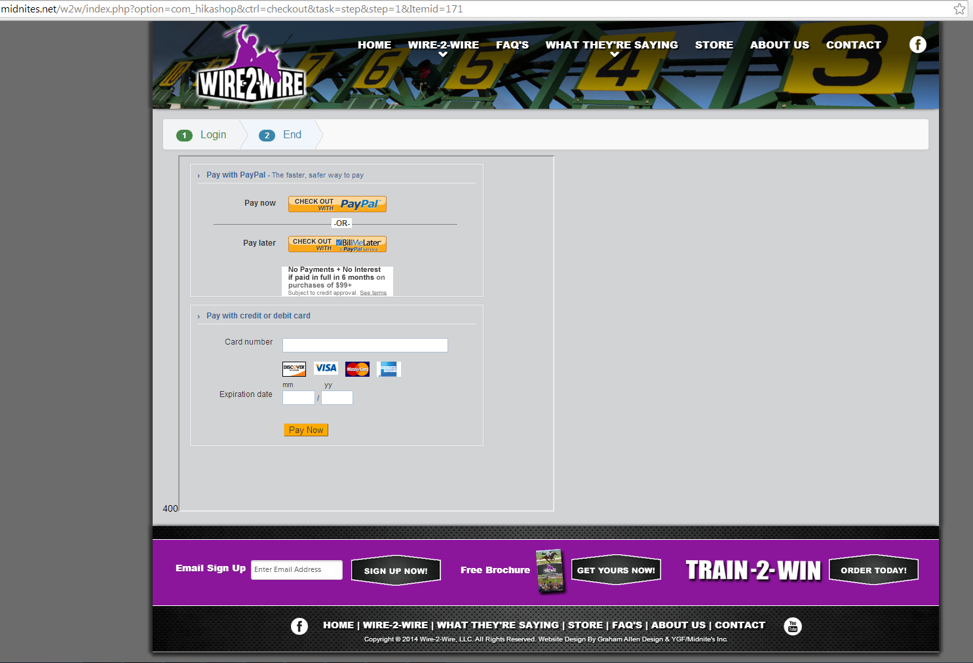Screen dimensions: 973x663
Task: Open Contact link in the footer
Action: 740,625
